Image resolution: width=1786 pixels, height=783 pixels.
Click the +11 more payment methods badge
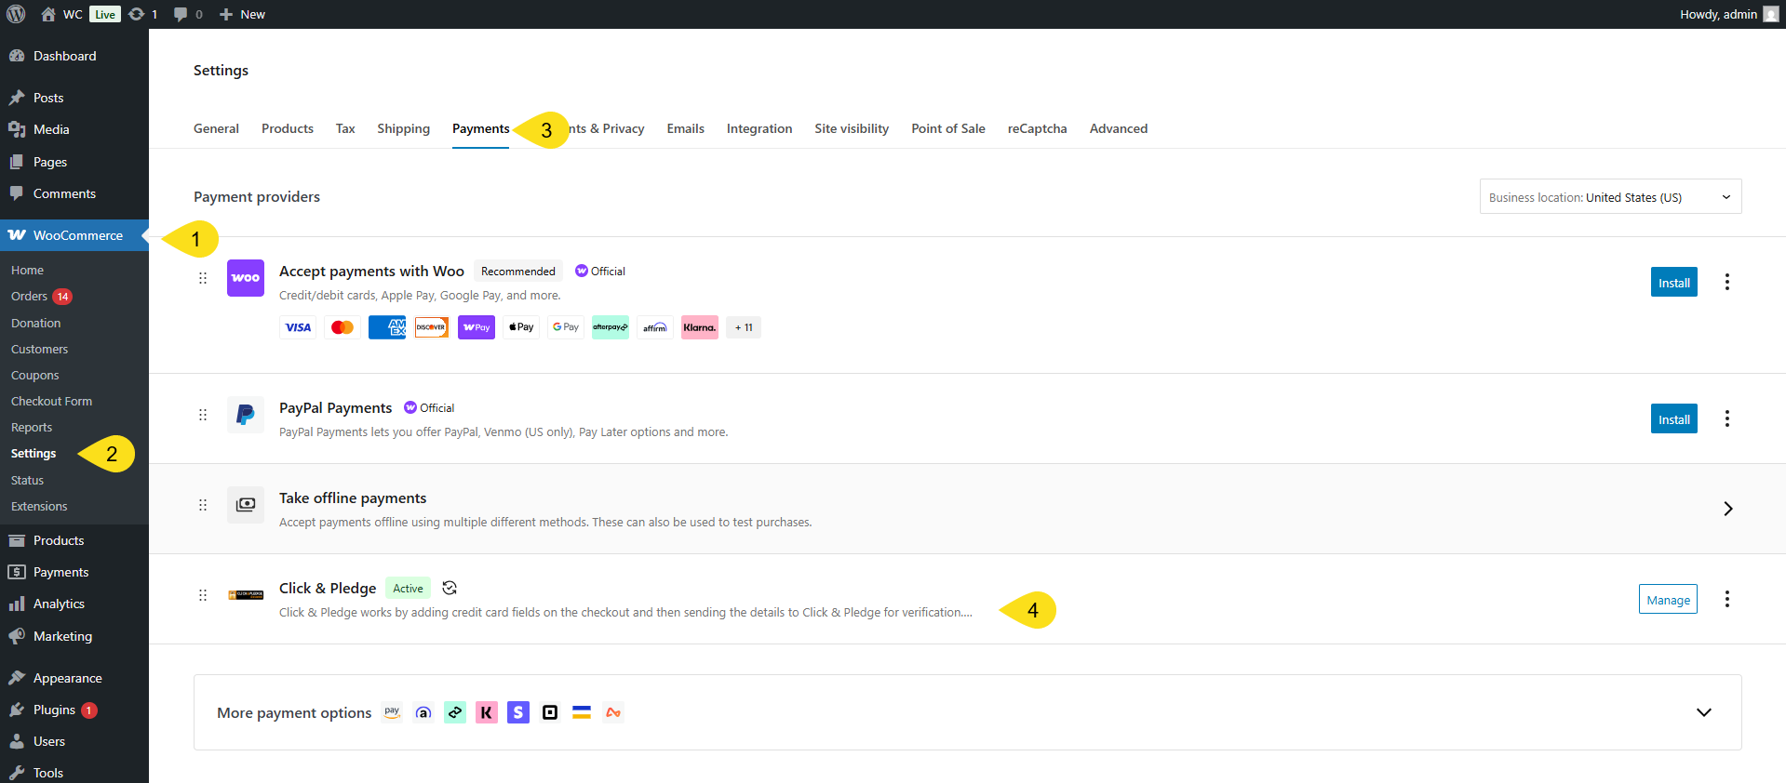tap(744, 327)
